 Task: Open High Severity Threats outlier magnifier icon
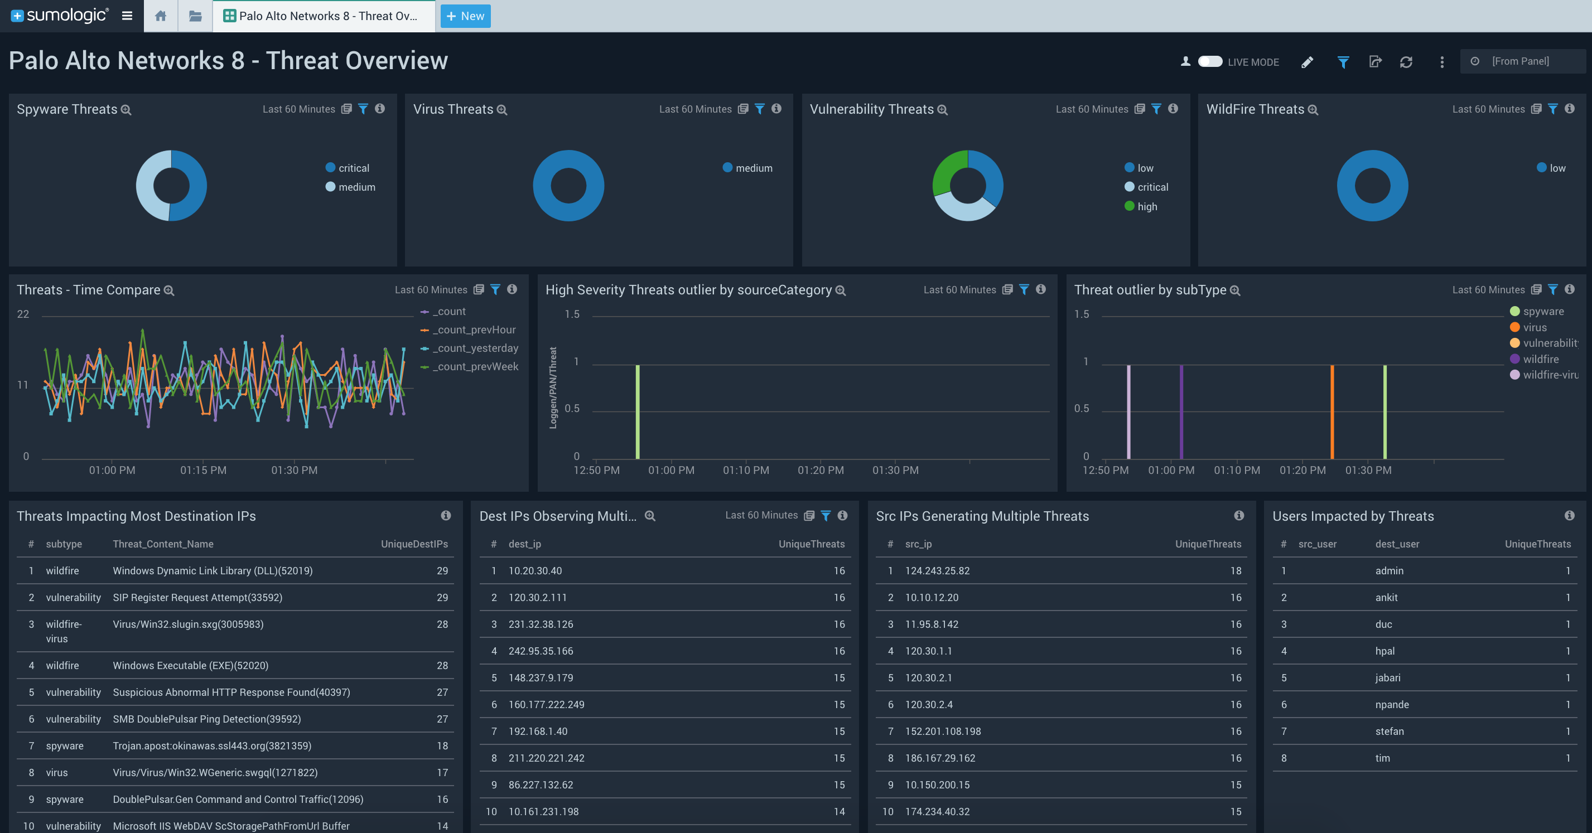[841, 291]
